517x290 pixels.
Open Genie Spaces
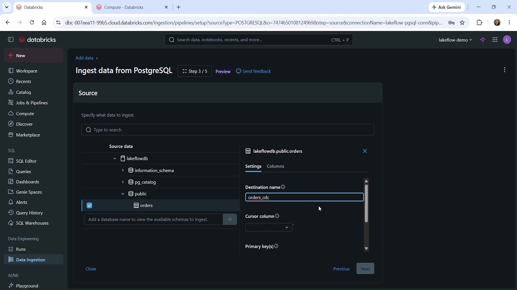pyautogui.click(x=34, y=192)
